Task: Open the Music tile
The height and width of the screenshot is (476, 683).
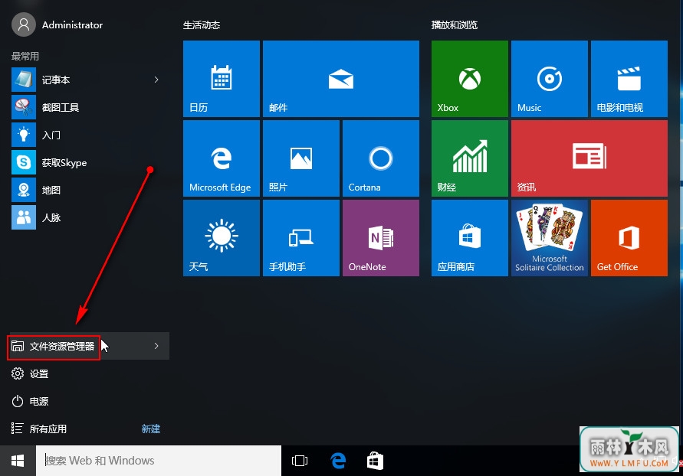Action: pos(550,79)
